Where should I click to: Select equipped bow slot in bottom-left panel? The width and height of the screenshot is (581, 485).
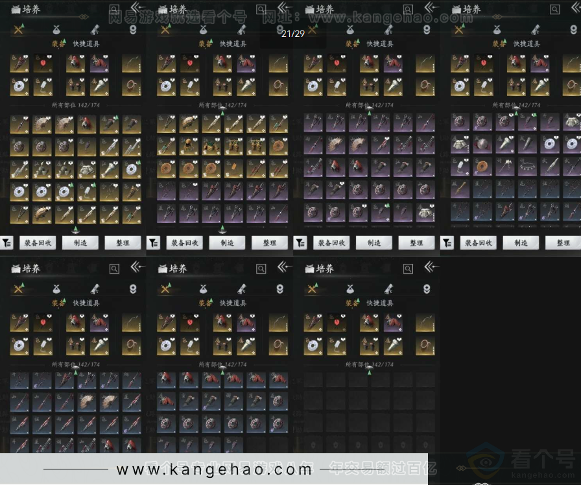[132, 322]
